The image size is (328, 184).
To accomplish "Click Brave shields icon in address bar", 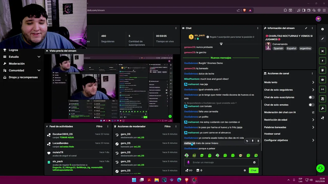I will [244, 10].
